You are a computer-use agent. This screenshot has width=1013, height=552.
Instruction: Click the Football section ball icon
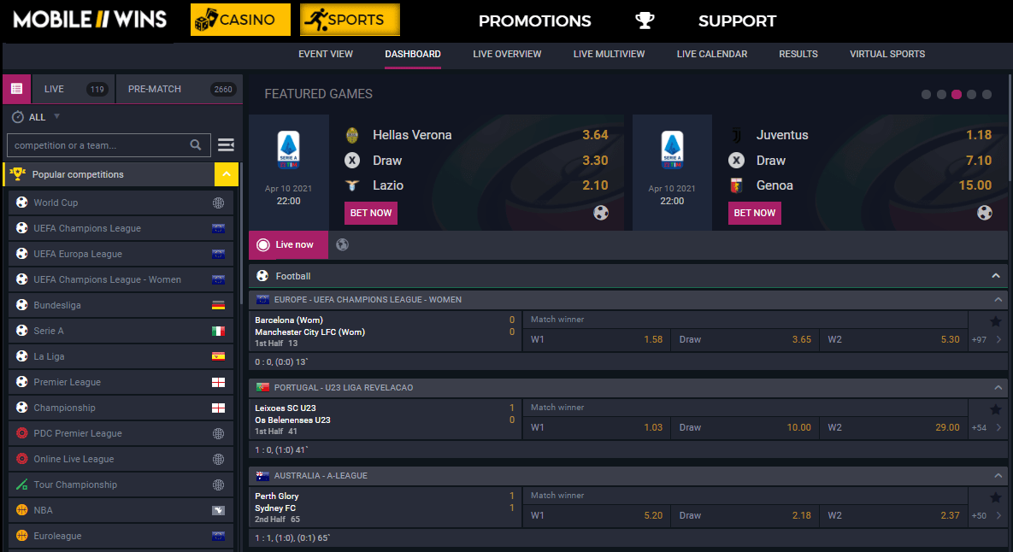[262, 276]
